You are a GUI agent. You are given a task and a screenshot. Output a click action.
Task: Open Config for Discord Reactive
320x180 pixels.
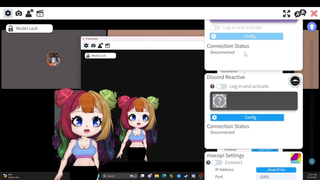coord(247,117)
